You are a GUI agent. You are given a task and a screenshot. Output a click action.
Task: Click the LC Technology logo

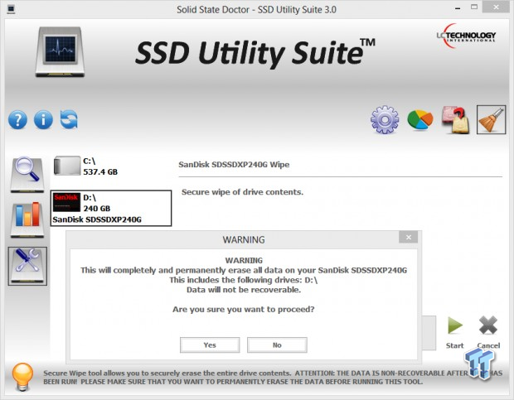(466, 36)
